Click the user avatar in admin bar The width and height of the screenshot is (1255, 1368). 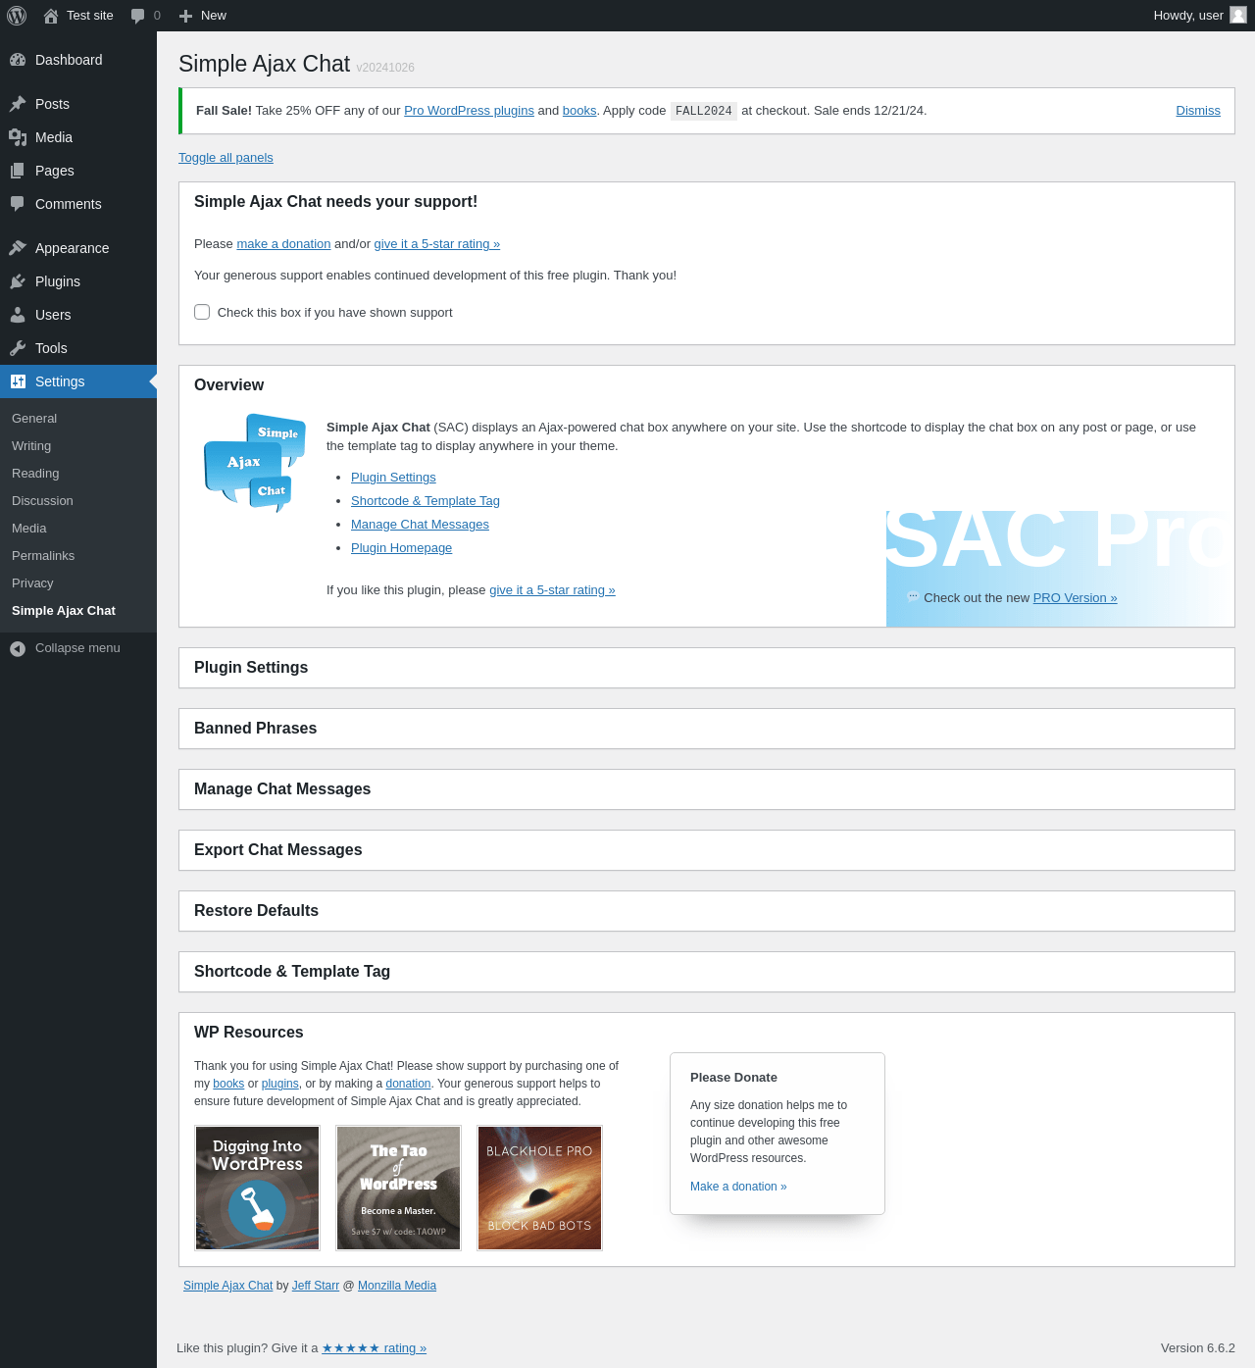coord(1238,15)
